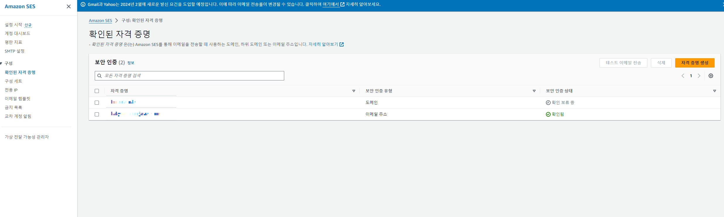The height and width of the screenshot is (217, 724).
Task: Open 이메일 템플릿 in the sidebar
Action: pos(18,99)
